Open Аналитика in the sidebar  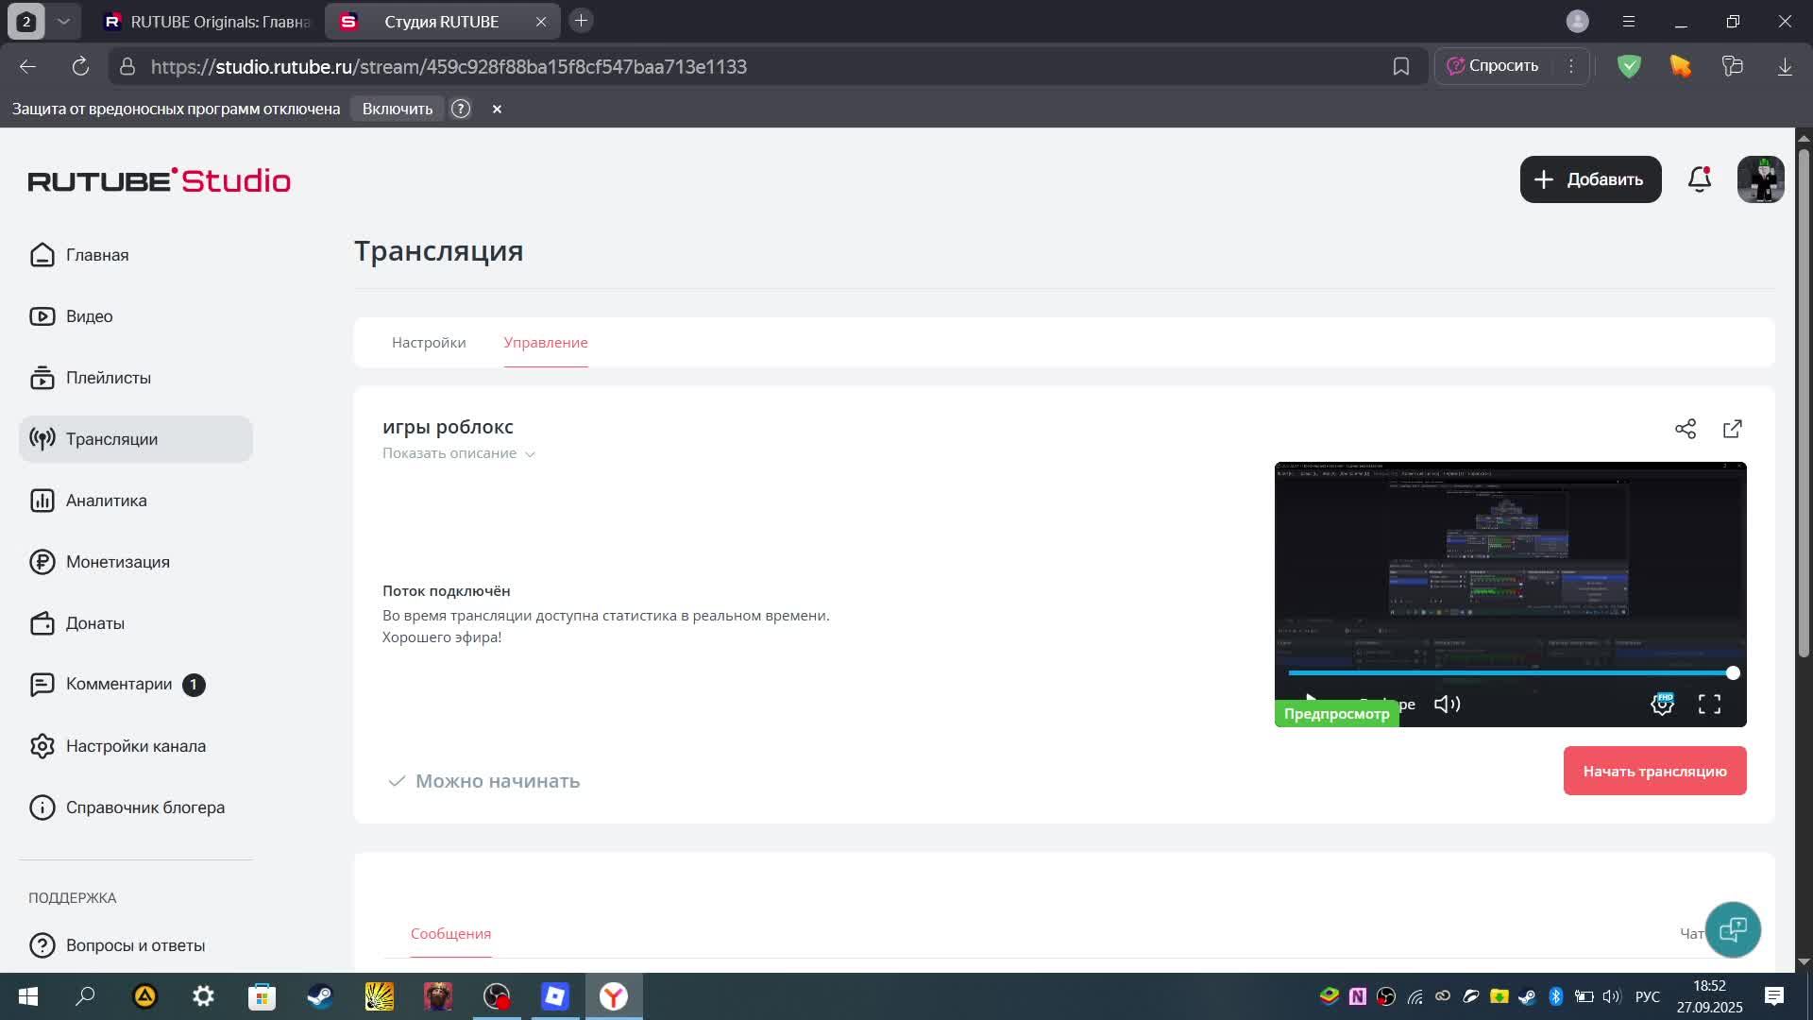pos(106,501)
